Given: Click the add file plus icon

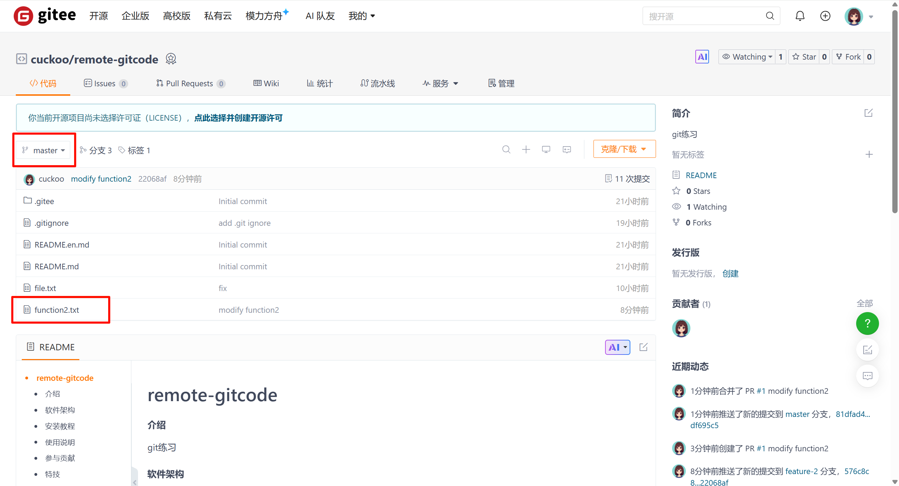Looking at the screenshot, I should click(x=526, y=150).
